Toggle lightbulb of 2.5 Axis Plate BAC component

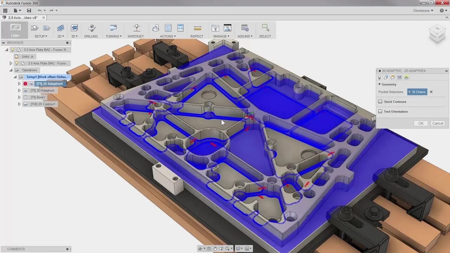pyautogui.click(x=17, y=63)
